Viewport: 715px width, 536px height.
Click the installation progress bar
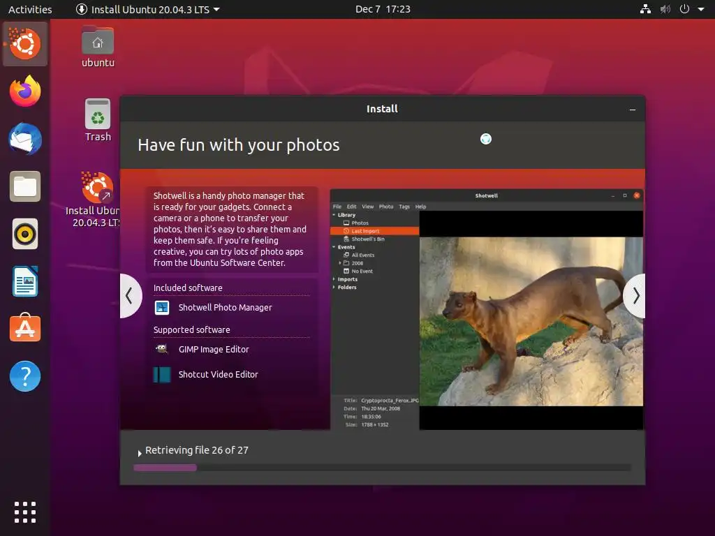point(382,468)
